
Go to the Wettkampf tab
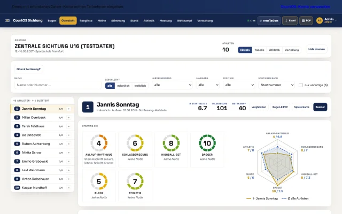coord(184,21)
